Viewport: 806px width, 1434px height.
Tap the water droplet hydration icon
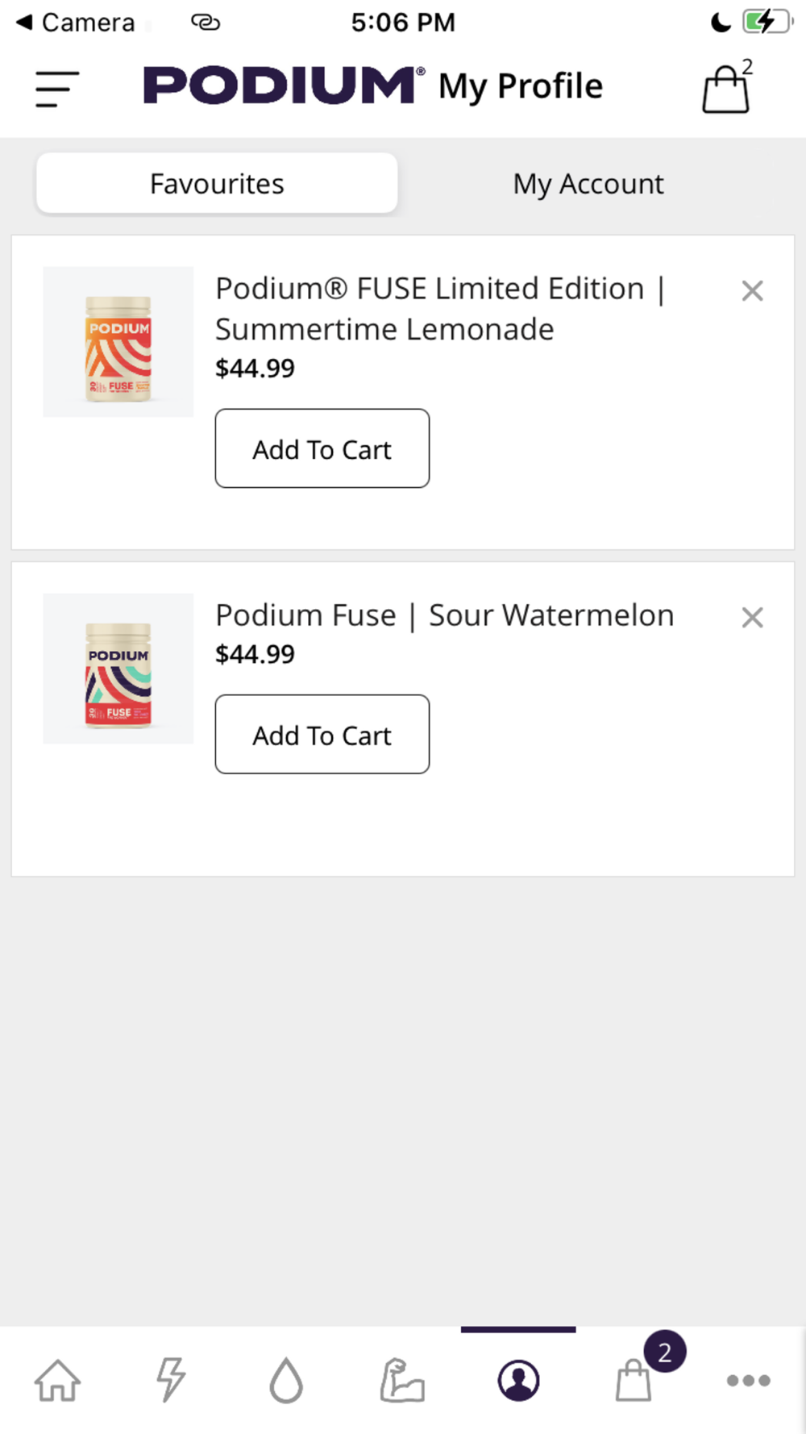(286, 1380)
